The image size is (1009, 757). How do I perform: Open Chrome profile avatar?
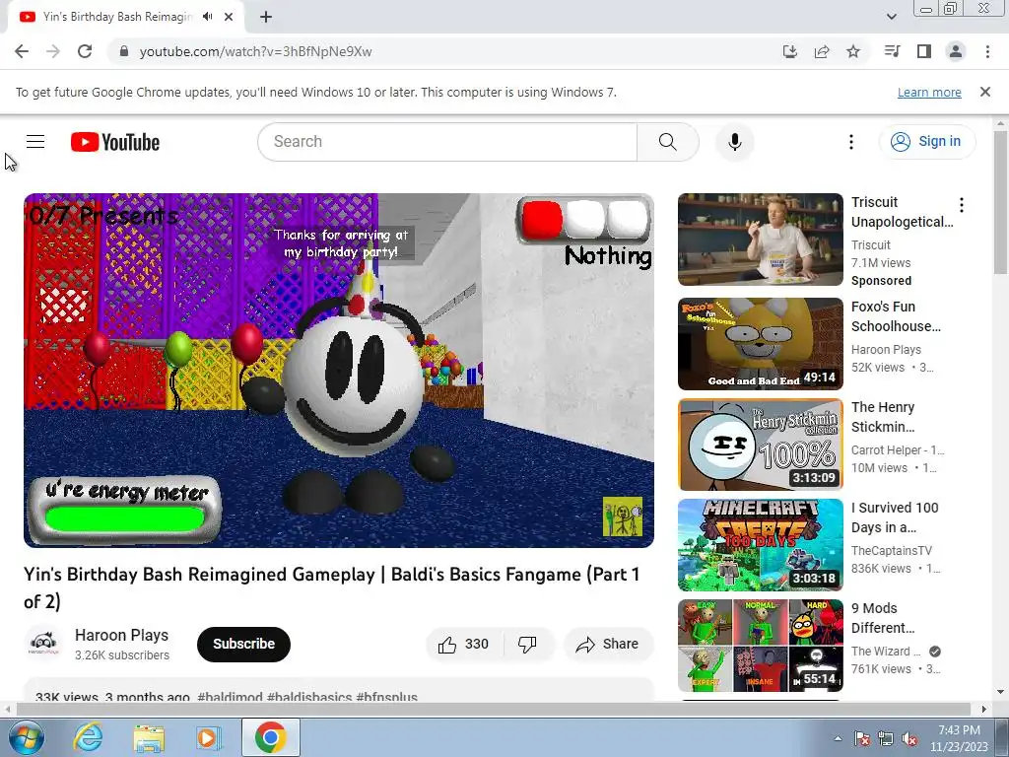tap(956, 51)
